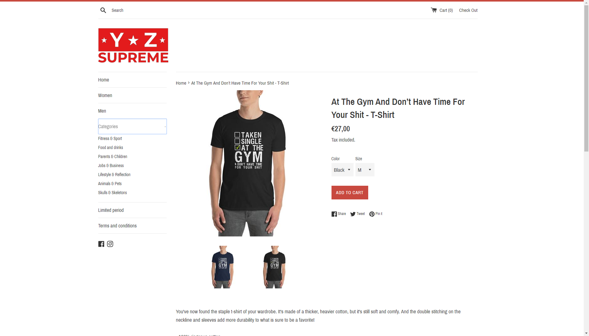Image resolution: width=589 pixels, height=336 pixels.
Task: Open the Color dropdown showing Black
Action: point(342,170)
